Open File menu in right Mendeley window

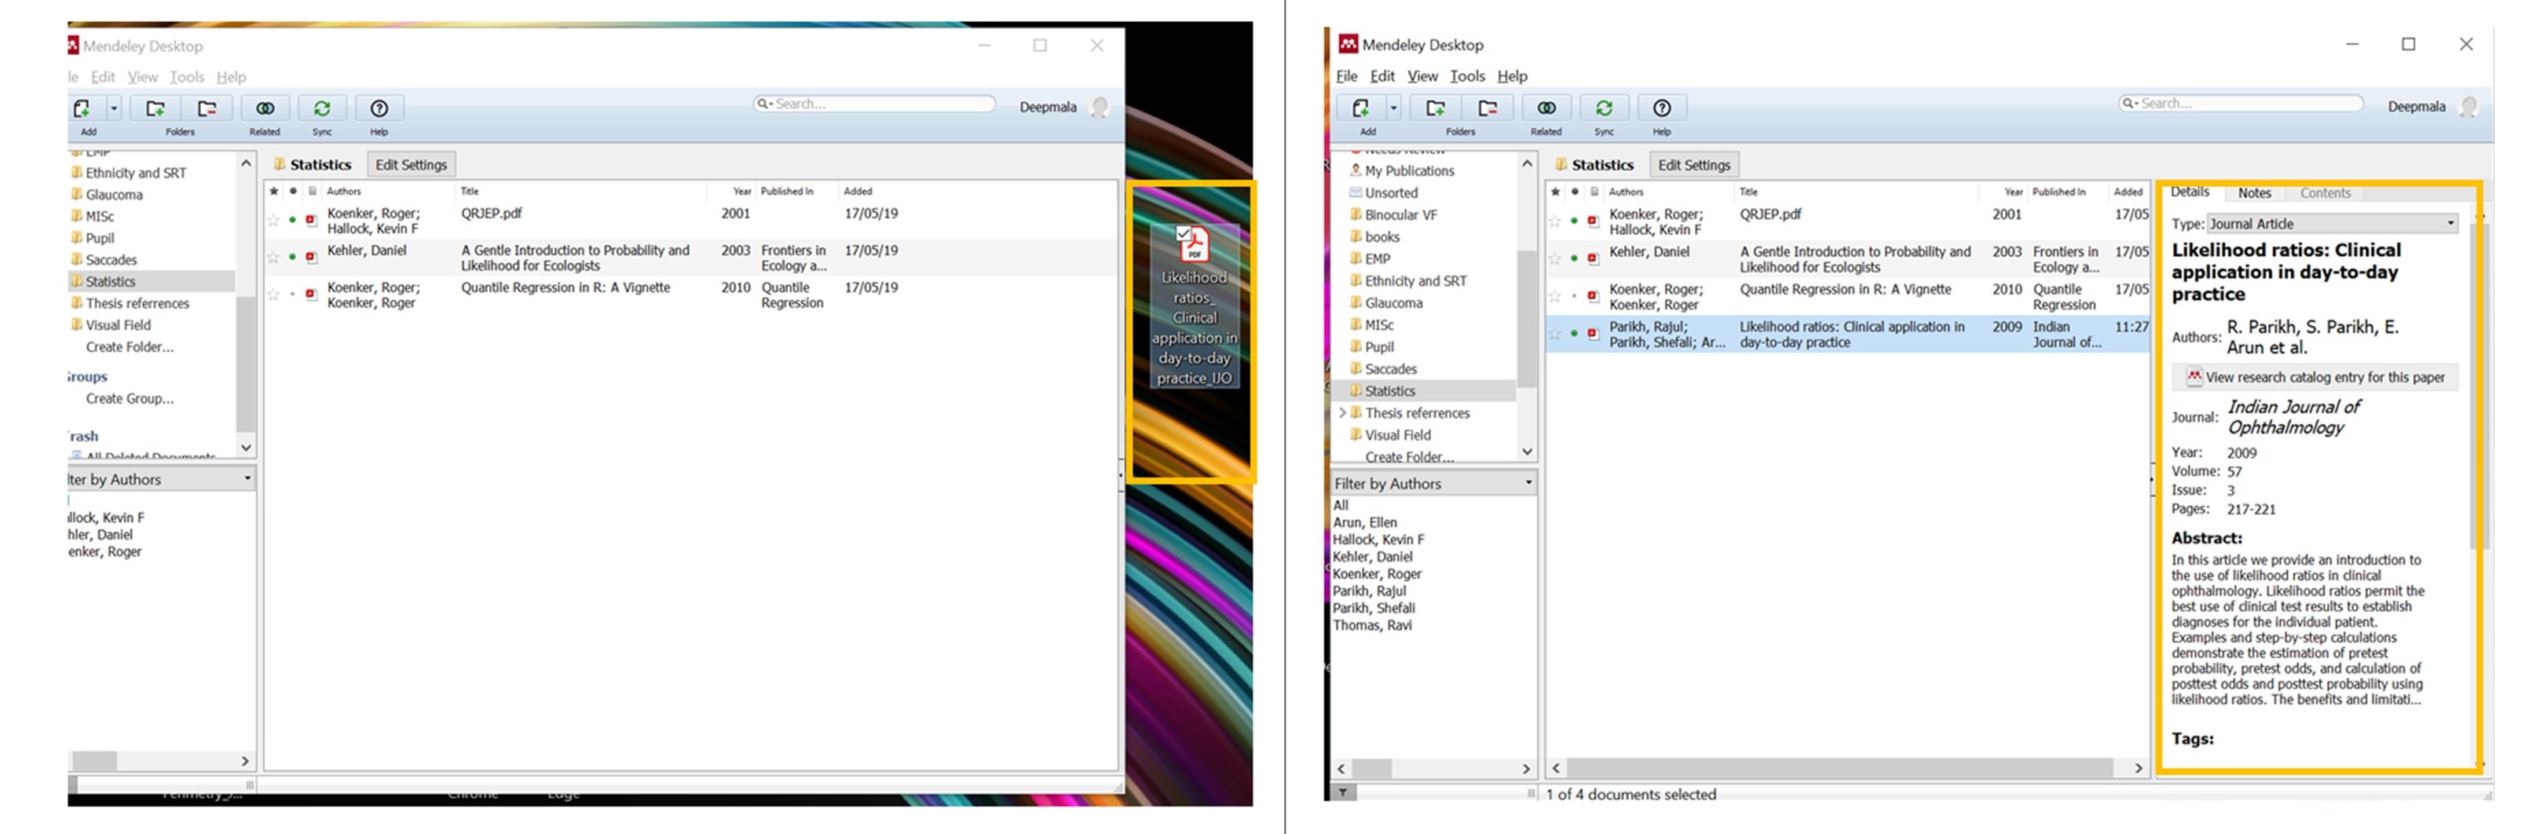1346,76
